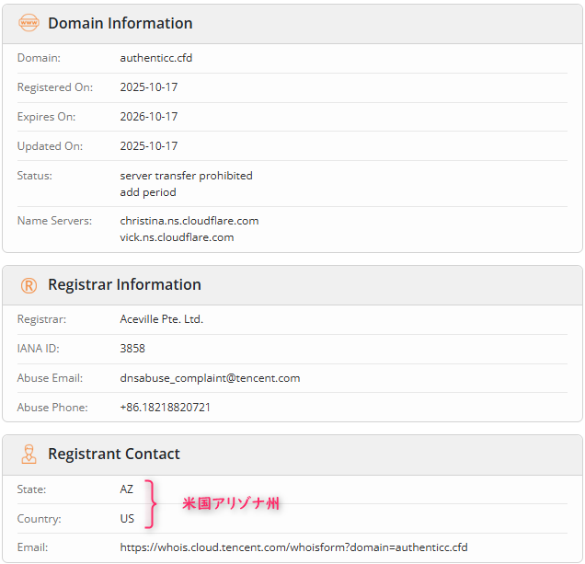Click the Registrant Contact section header
This screenshot has width=585, height=564.
[114, 455]
